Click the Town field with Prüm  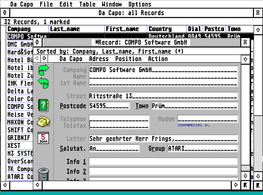pyautogui.click(x=194, y=106)
